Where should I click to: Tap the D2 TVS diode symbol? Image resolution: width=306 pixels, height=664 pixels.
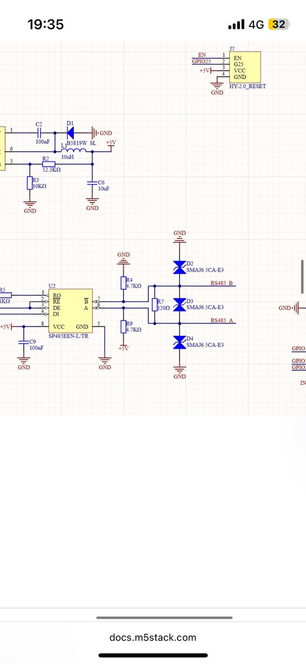(180, 268)
